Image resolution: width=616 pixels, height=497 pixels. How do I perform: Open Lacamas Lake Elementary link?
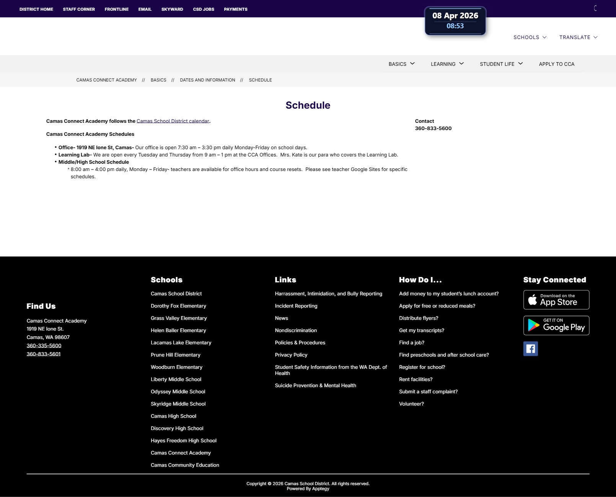[181, 342]
